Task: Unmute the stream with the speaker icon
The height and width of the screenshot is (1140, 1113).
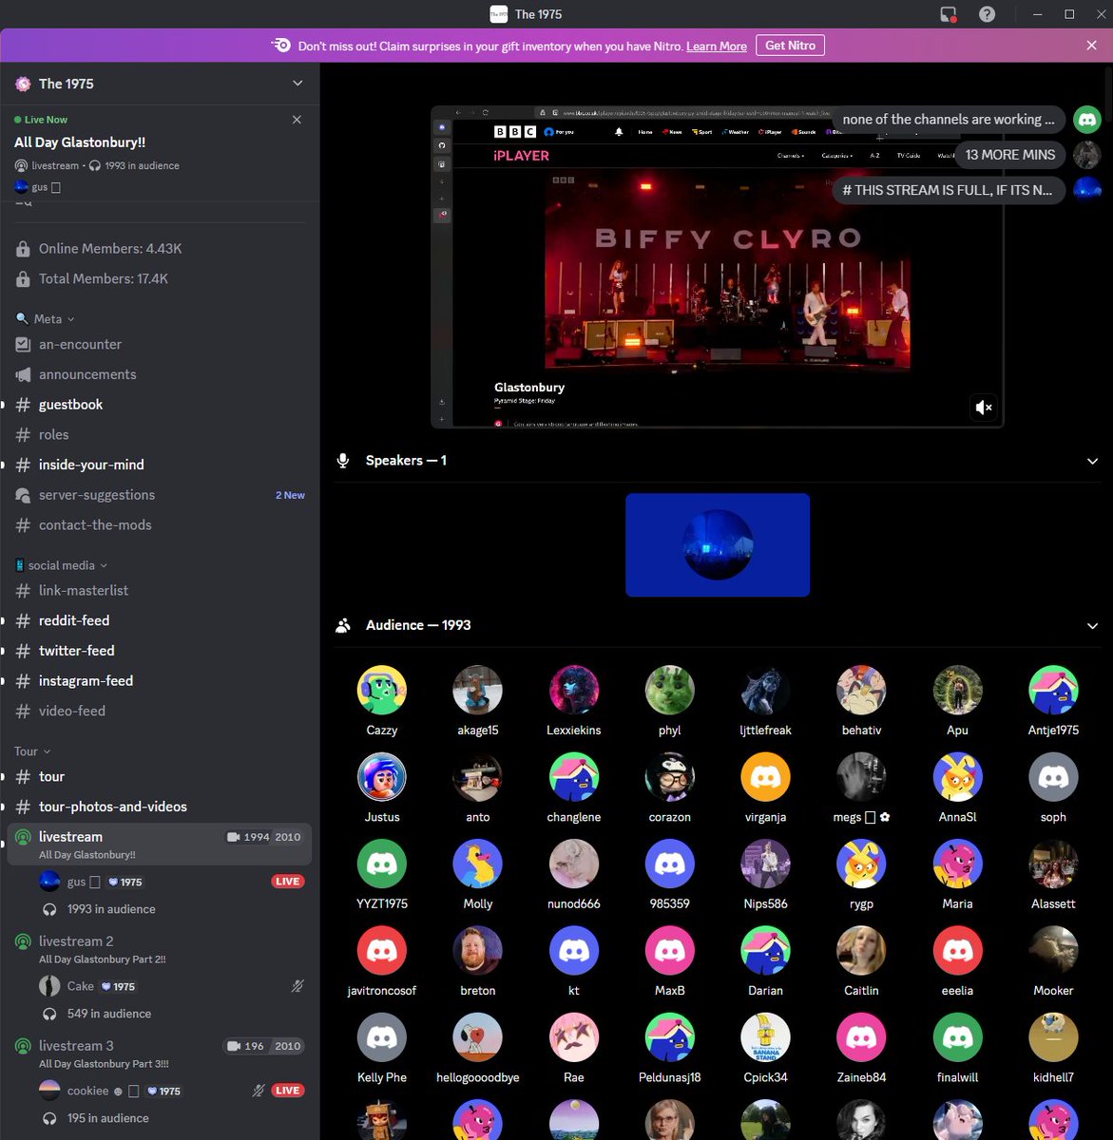Action: (x=984, y=408)
